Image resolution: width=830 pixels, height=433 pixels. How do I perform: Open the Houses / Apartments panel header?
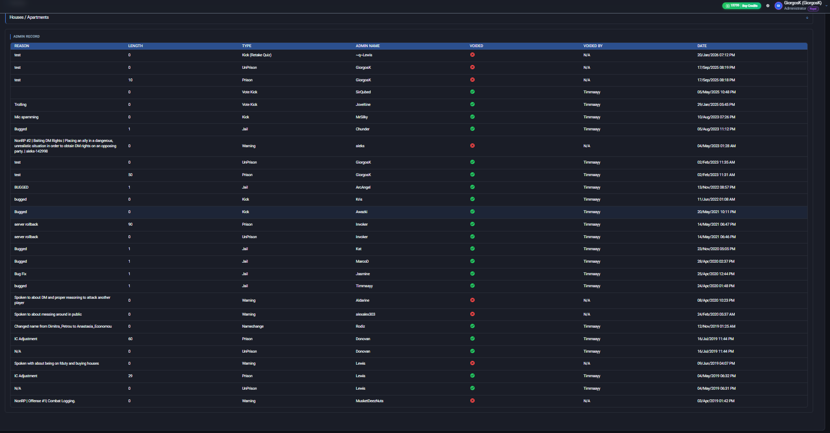tap(409, 18)
